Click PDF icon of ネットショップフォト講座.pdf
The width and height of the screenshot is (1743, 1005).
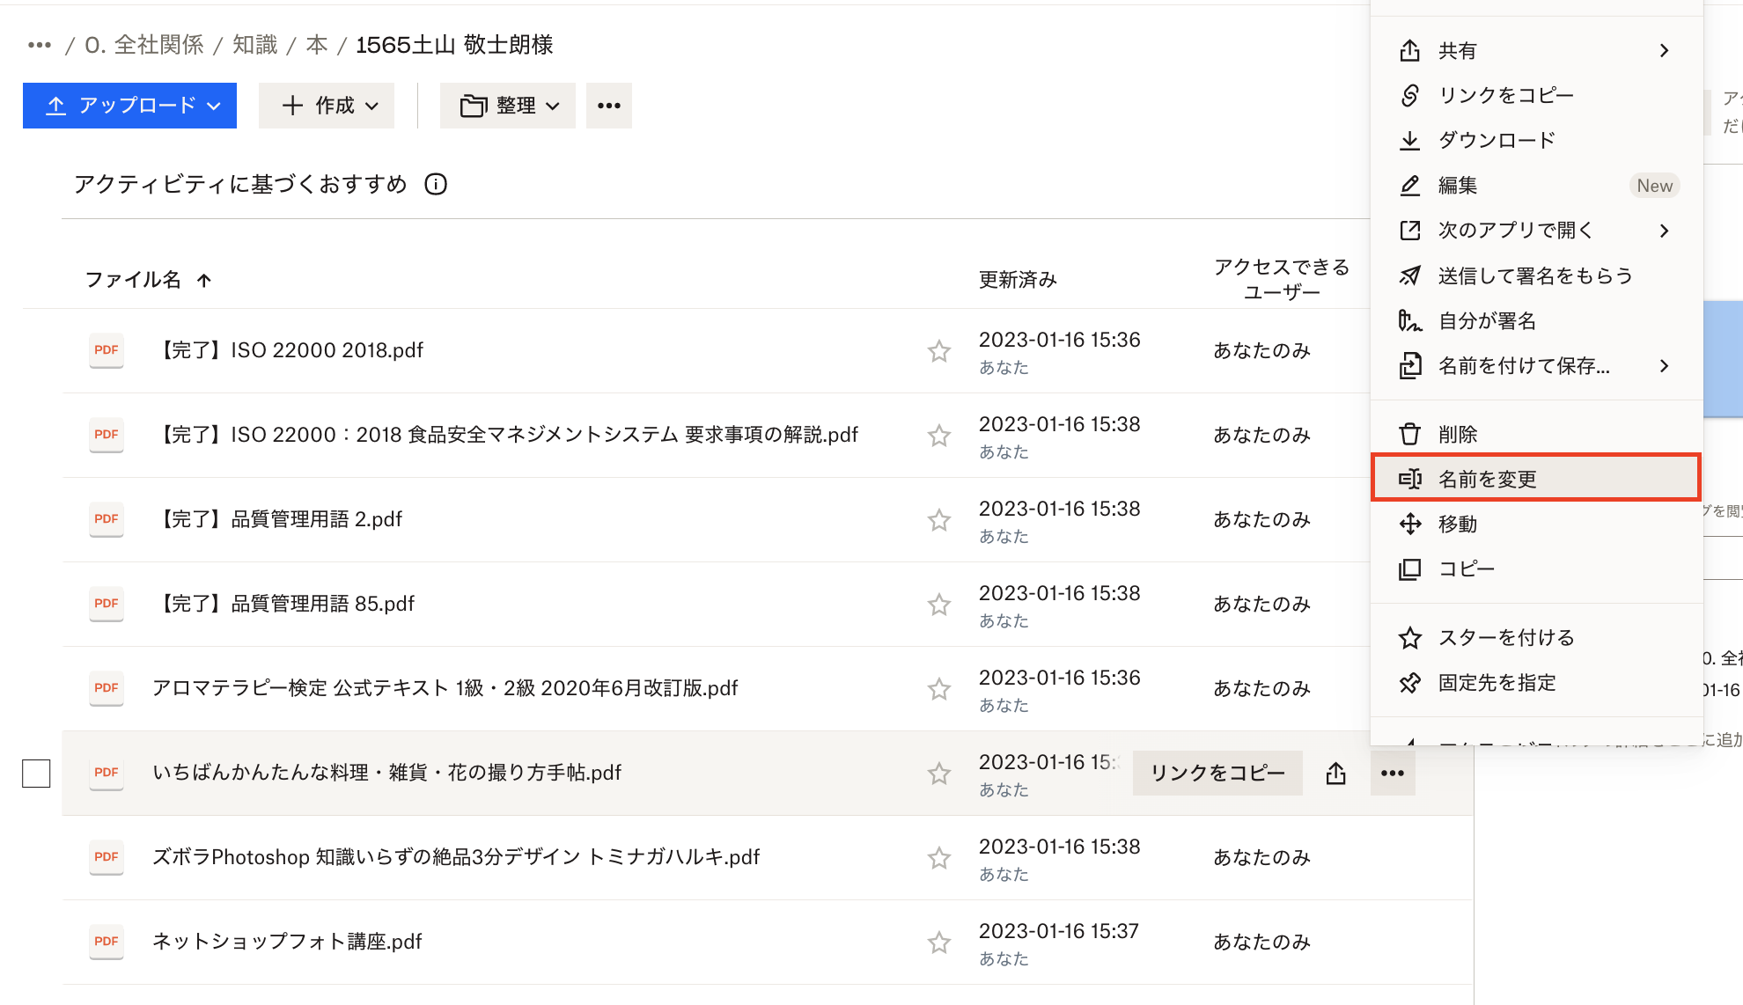click(107, 941)
